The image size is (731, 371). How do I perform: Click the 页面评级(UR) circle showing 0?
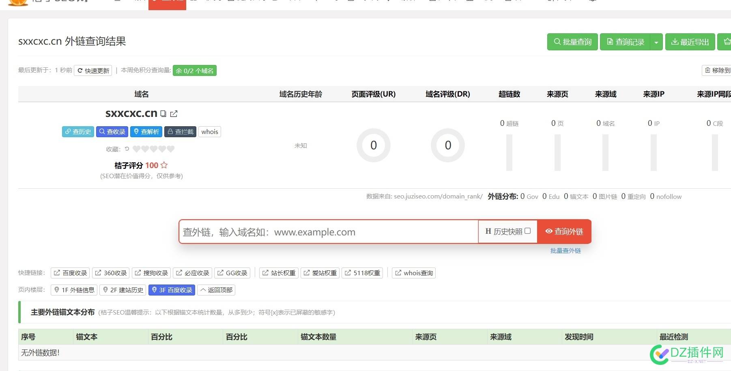pos(374,145)
